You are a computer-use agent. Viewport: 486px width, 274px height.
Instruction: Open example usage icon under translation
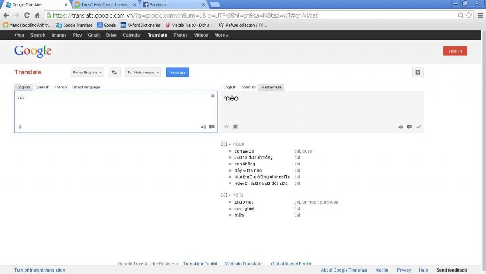click(x=410, y=127)
